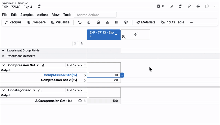Click the pencil edit icon in header
220x125 pixels.
(x=189, y=6)
